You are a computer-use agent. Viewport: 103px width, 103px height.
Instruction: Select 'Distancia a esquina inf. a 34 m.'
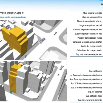click(x=90, y=21)
